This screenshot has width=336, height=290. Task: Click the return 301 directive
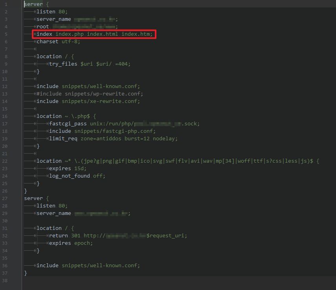tap(65, 235)
